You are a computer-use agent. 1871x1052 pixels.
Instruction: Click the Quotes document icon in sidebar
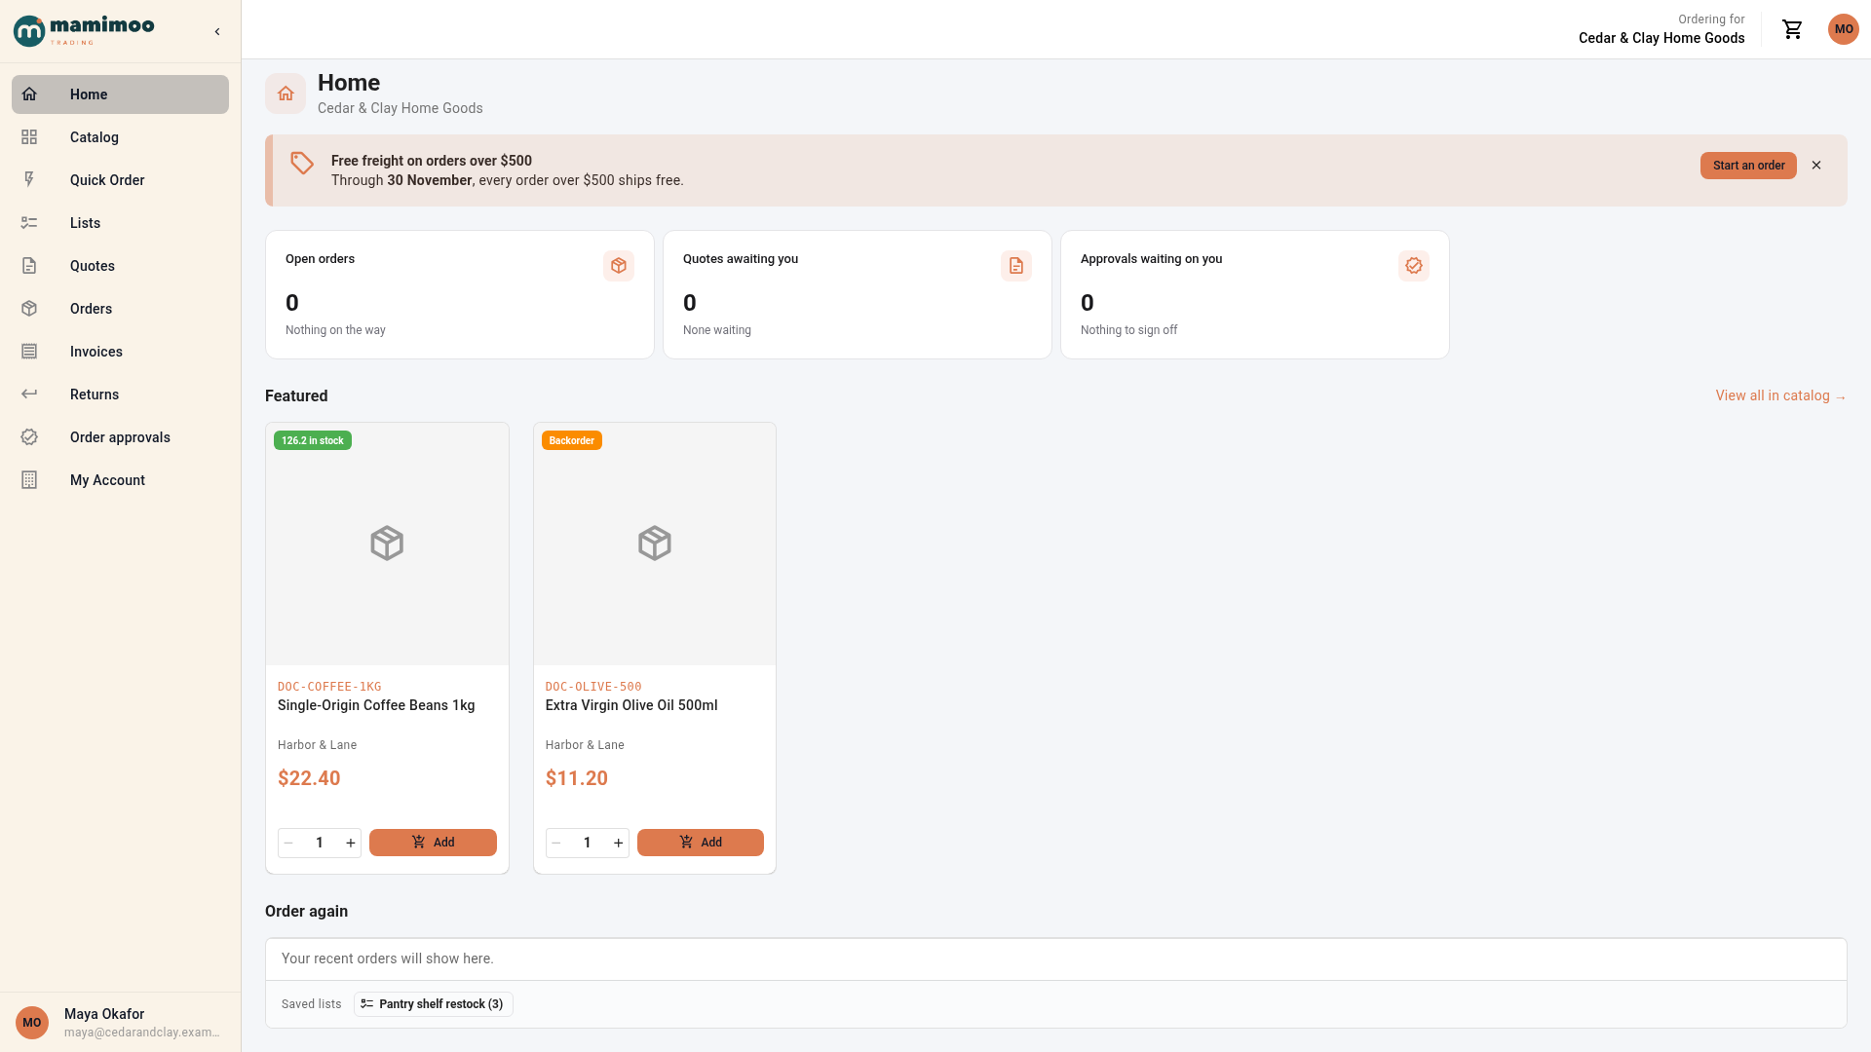(29, 266)
